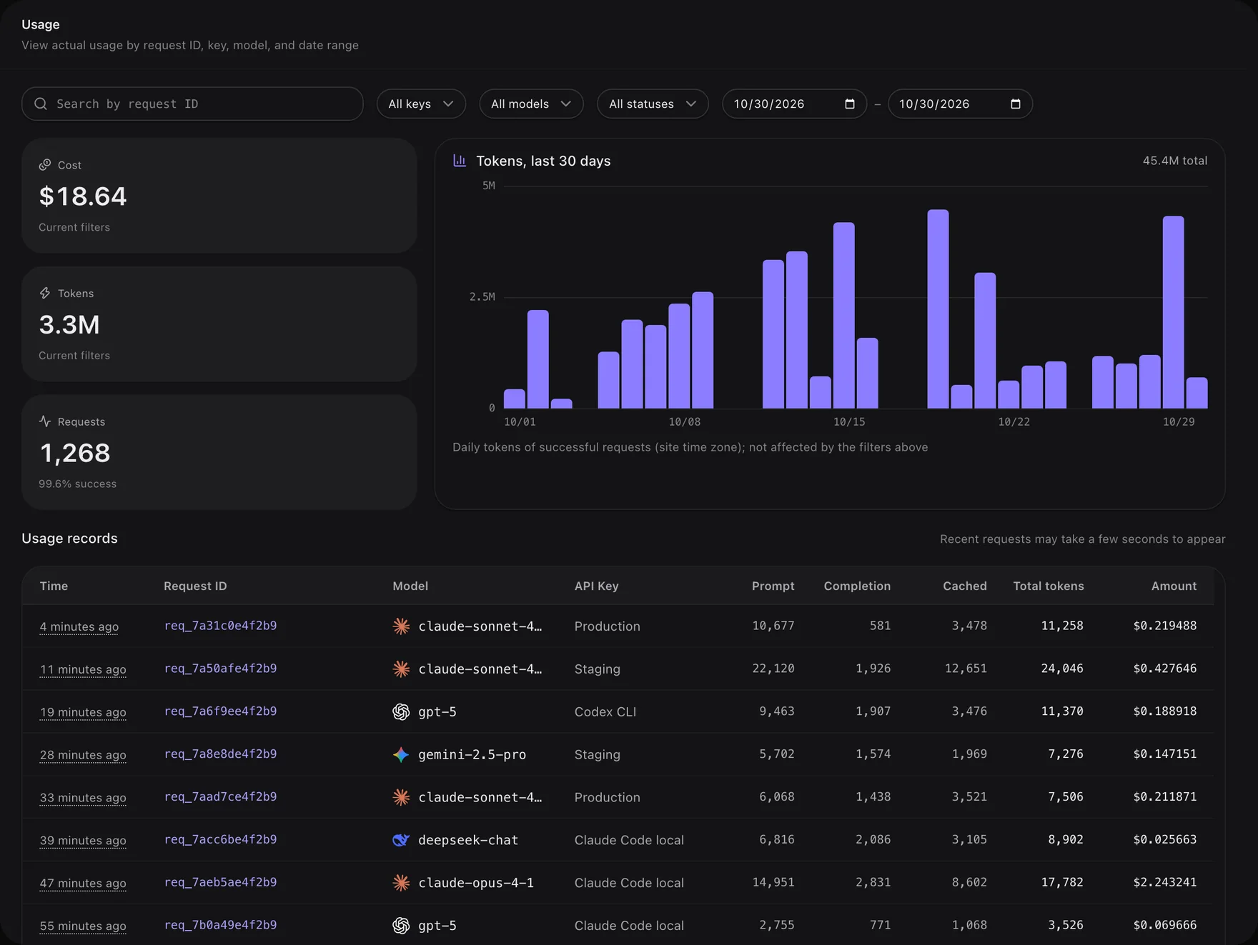Click the '47 minutes ago' timestamp
This screenshot has height=945, width=1258.
click(83, 884)
